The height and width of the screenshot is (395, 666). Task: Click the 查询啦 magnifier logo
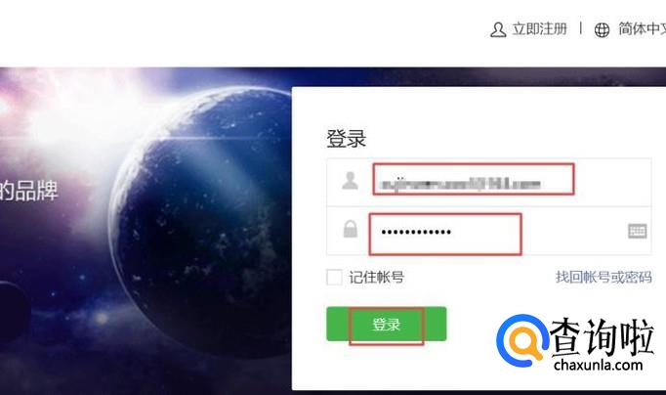tap(521, 340)
